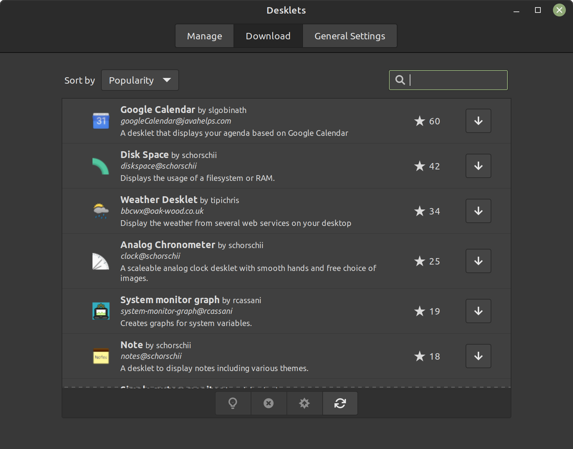Click the update icon in bottom toolbar
Screen dimensions: 573x449
point(304,403)
